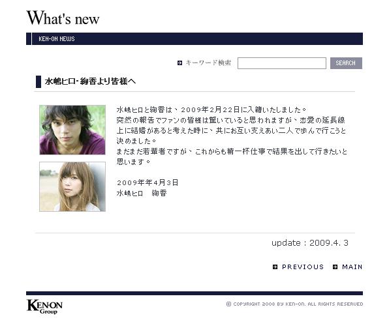This screenshot has height=320, width=389.
Task: Click the update: 2009.4.3 date text
Action: (x=310, y=242)
